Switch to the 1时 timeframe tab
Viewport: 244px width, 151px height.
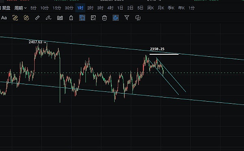pyautogui.click(x=80, y=8)
